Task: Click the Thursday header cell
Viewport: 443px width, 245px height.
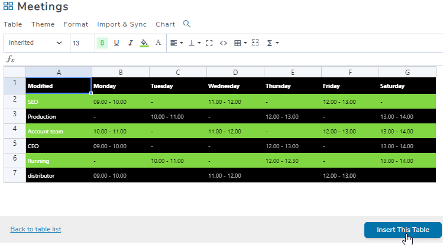Action: pos(293,86)
